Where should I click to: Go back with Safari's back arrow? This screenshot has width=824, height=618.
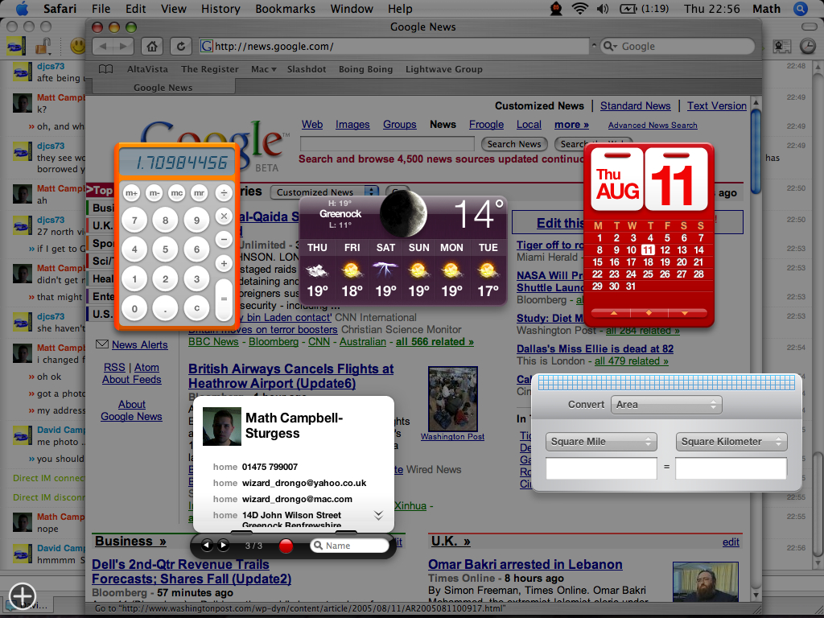[103, 46]
